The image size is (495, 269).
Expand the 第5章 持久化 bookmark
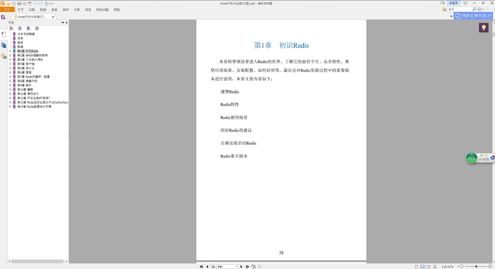[x=10, y=68]
